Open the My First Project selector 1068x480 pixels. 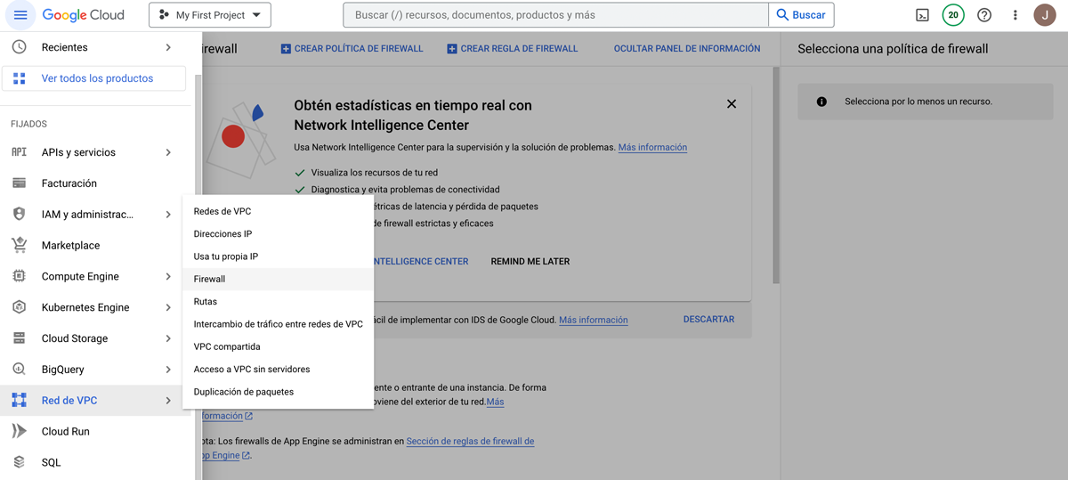(x=210, y=15)
